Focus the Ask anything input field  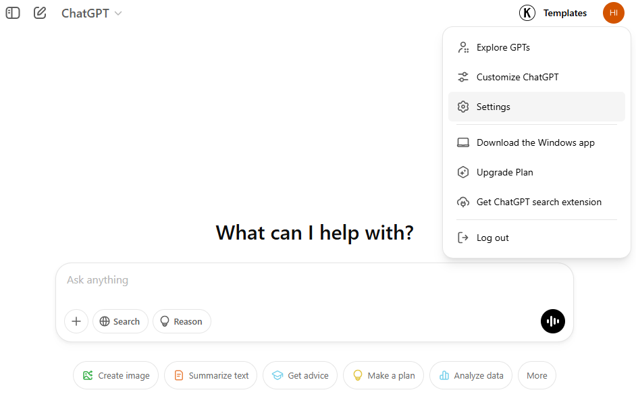pyautogui.click(x=315, y=280)
